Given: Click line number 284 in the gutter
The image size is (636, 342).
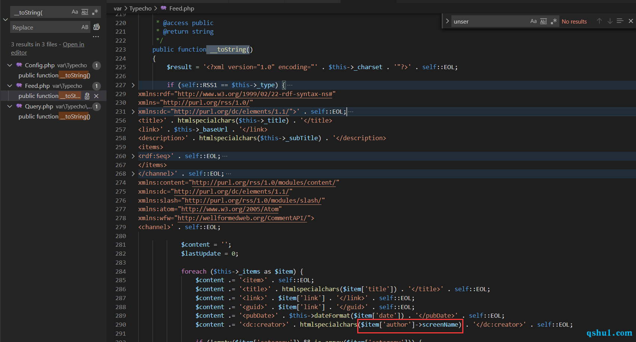Looking at the screenshot, I should (121, 271).
